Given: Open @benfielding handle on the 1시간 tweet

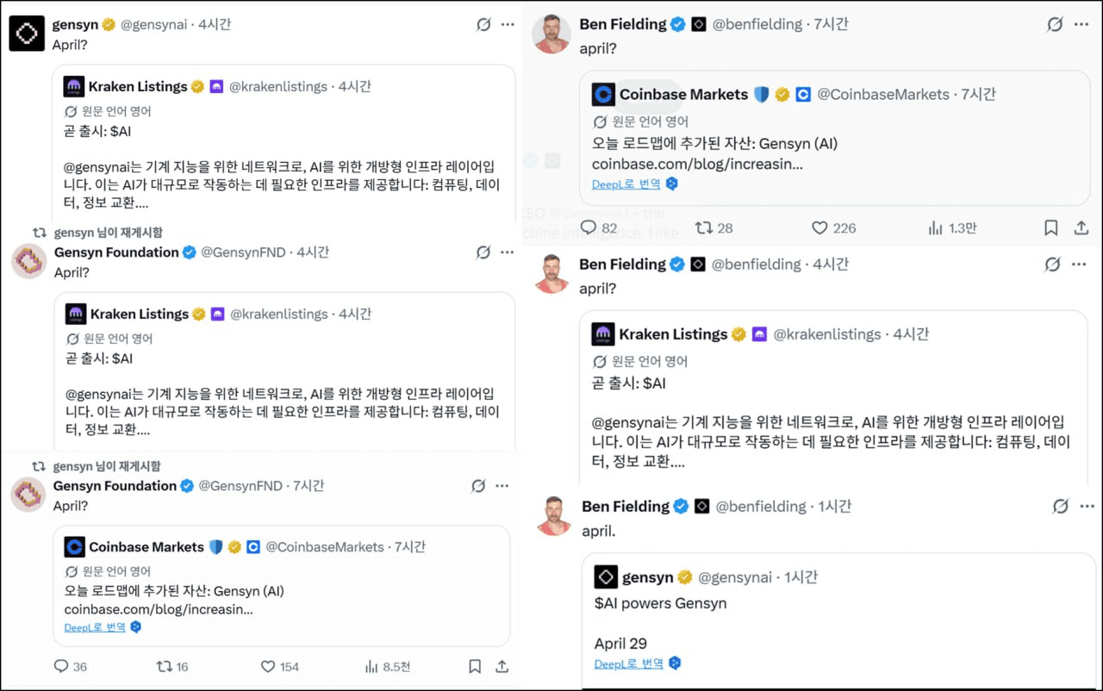Looking at the screenshot, I should point(761,507).
